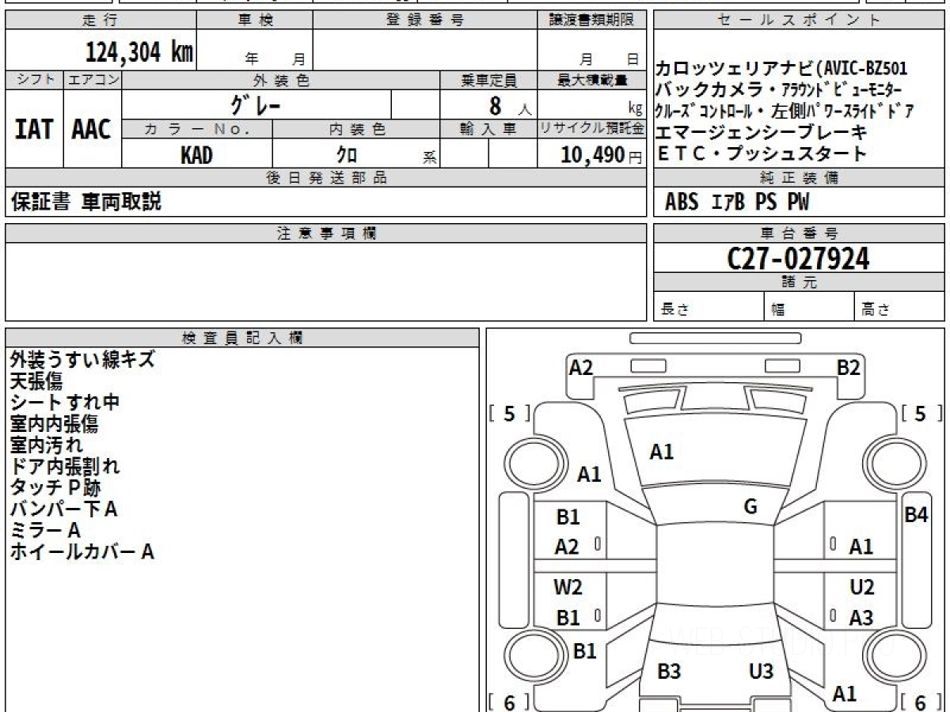This screenshot has height=712, width=950.
Task: Click the U2 damage mark
Action: click(862, 587)
